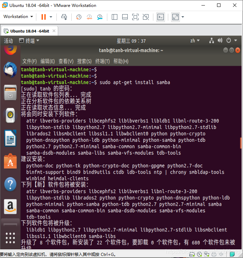Launch LibreOffice Writer from the dock
Image resolution: width=243 pixels, height=258 pixels.
pyautogui.click(x=10, y=138)
